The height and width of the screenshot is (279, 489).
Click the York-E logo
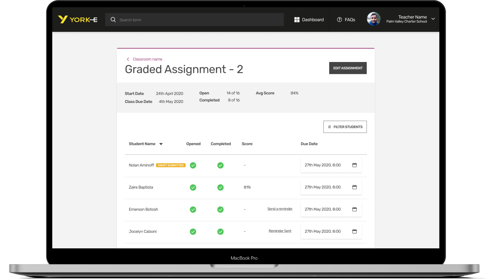(77, 19)
